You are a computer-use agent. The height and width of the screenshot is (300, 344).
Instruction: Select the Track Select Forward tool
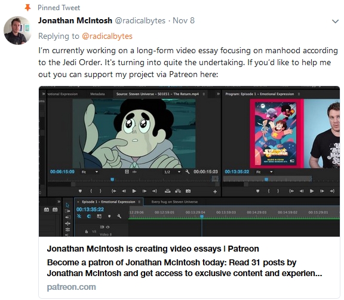67,211
